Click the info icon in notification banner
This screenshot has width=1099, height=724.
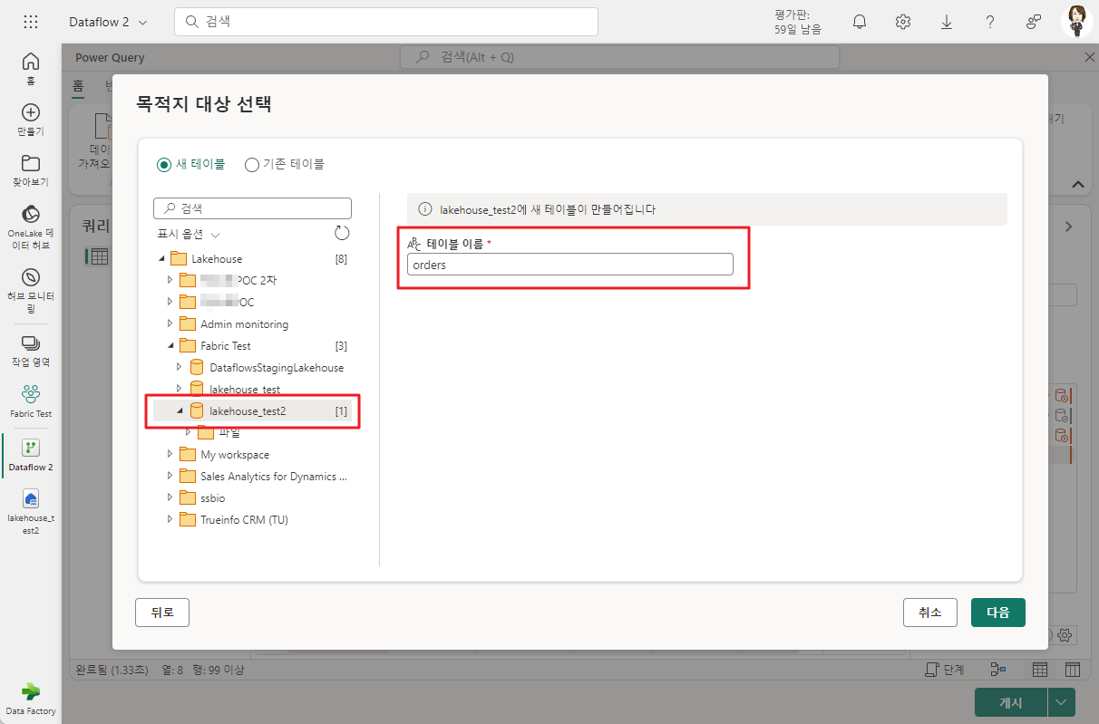(424, 209)
